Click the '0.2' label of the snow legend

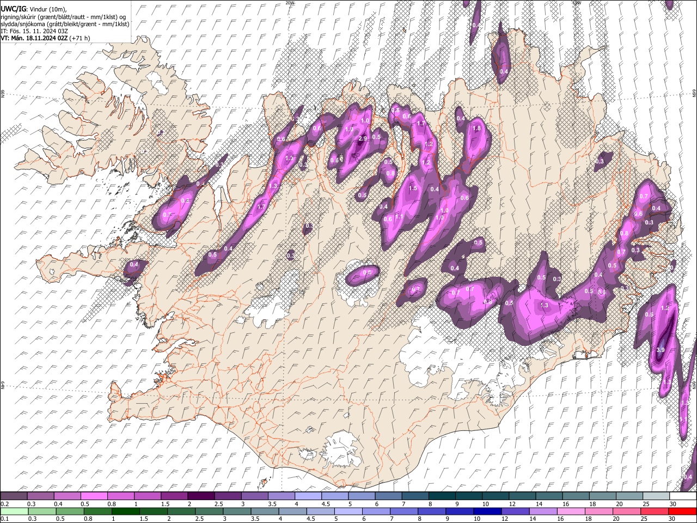[x=4, y=504]
